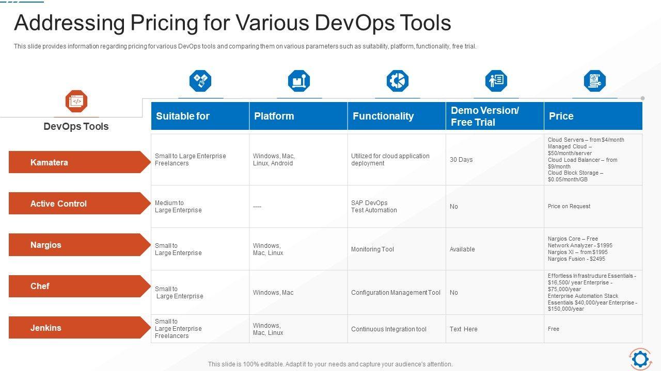Click the Suitable for column header
The image size is (661, 371).
pyautogui.click(x=200, y=116)
